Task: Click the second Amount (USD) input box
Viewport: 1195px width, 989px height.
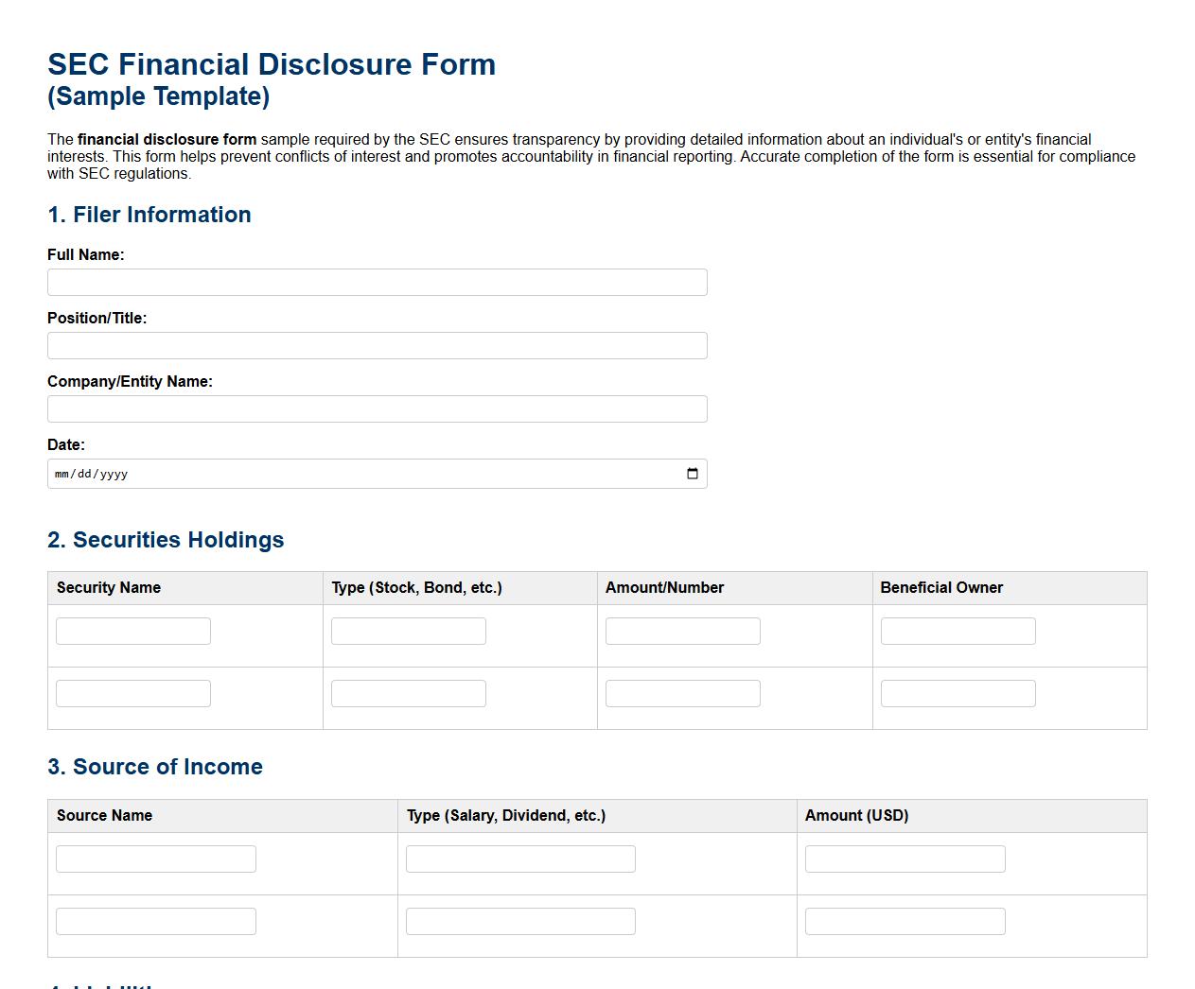Action: pos(905,921)
